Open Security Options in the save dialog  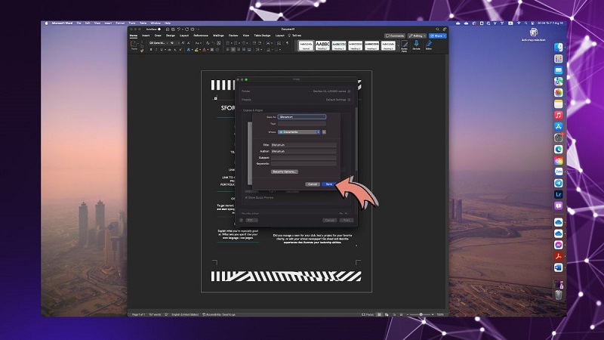click(x=285, y=172)
